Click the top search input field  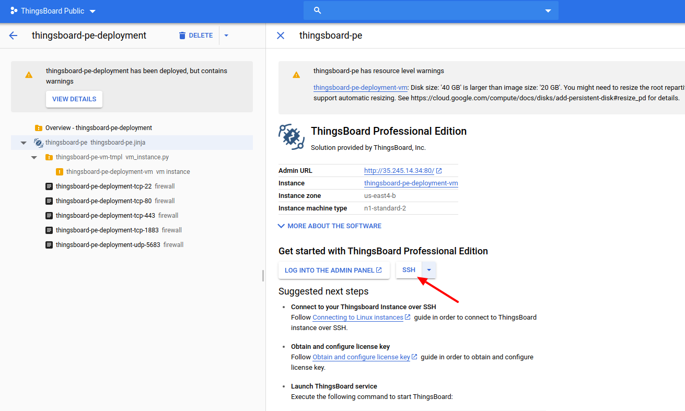pos(431,10)
